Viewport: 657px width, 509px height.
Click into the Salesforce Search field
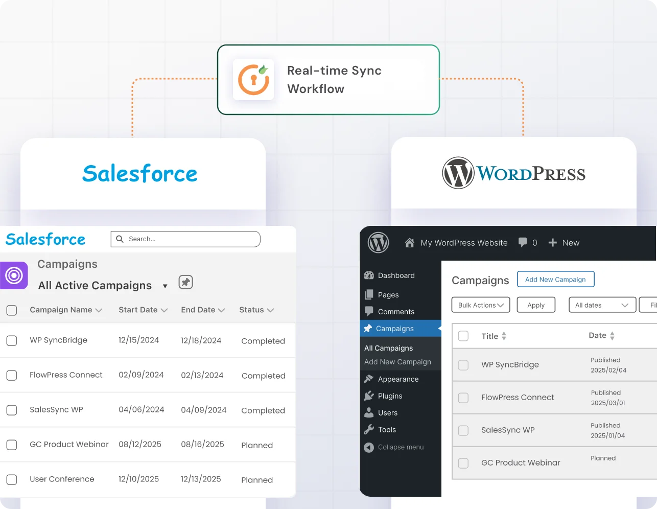click(x=185, y=239)
